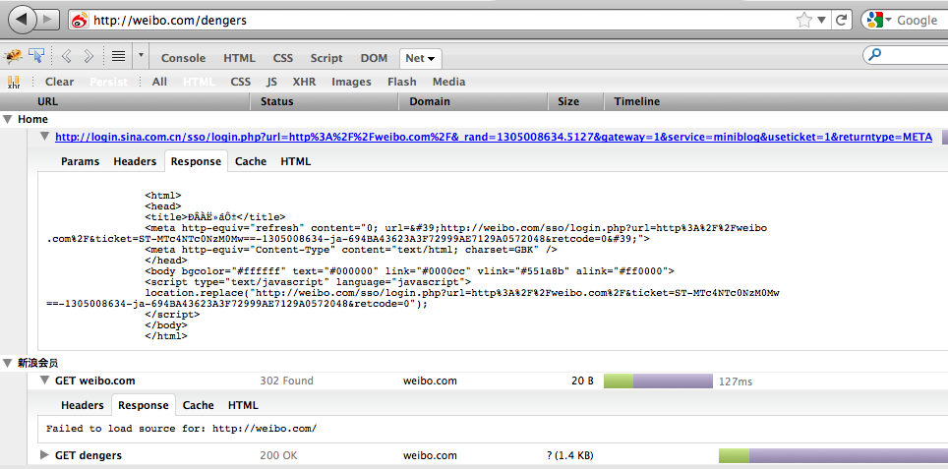This screenshot has height=469, width=948.
Task: Click the 302 Found status text
Action: (286, 381)
